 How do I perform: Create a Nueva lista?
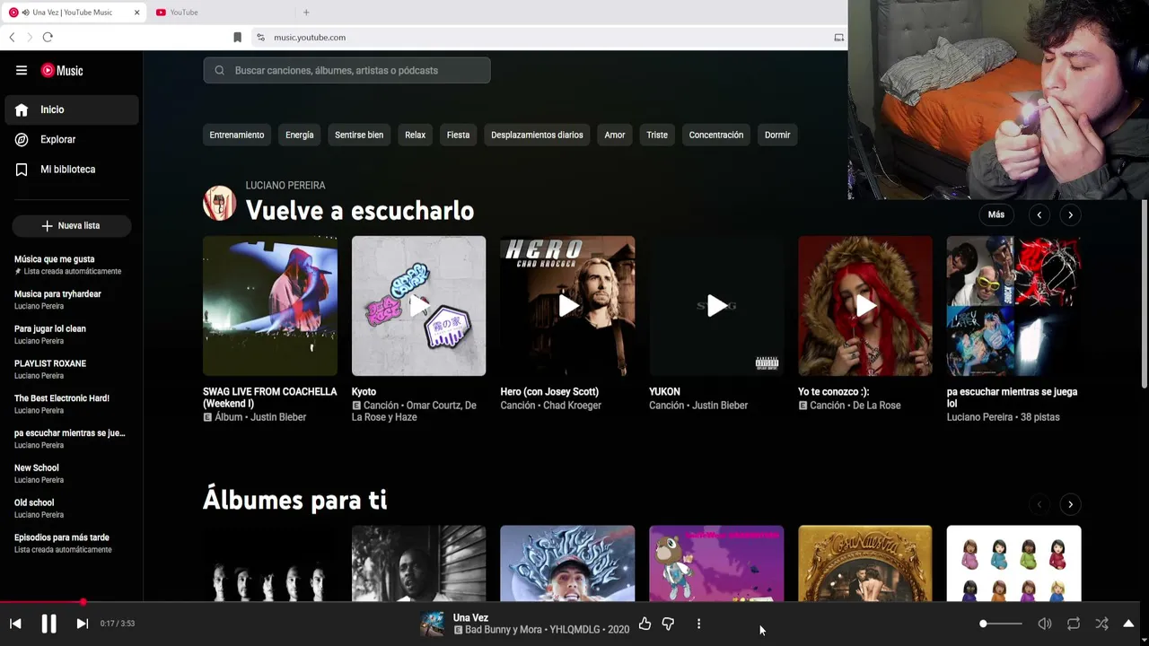[72, 226]
